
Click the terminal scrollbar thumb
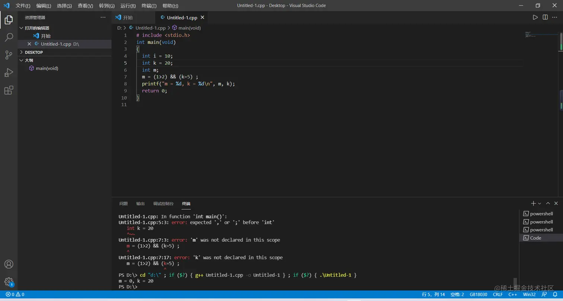515,284
